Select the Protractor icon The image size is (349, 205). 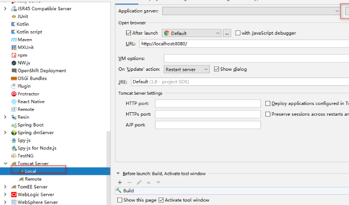tap(14, 94)
